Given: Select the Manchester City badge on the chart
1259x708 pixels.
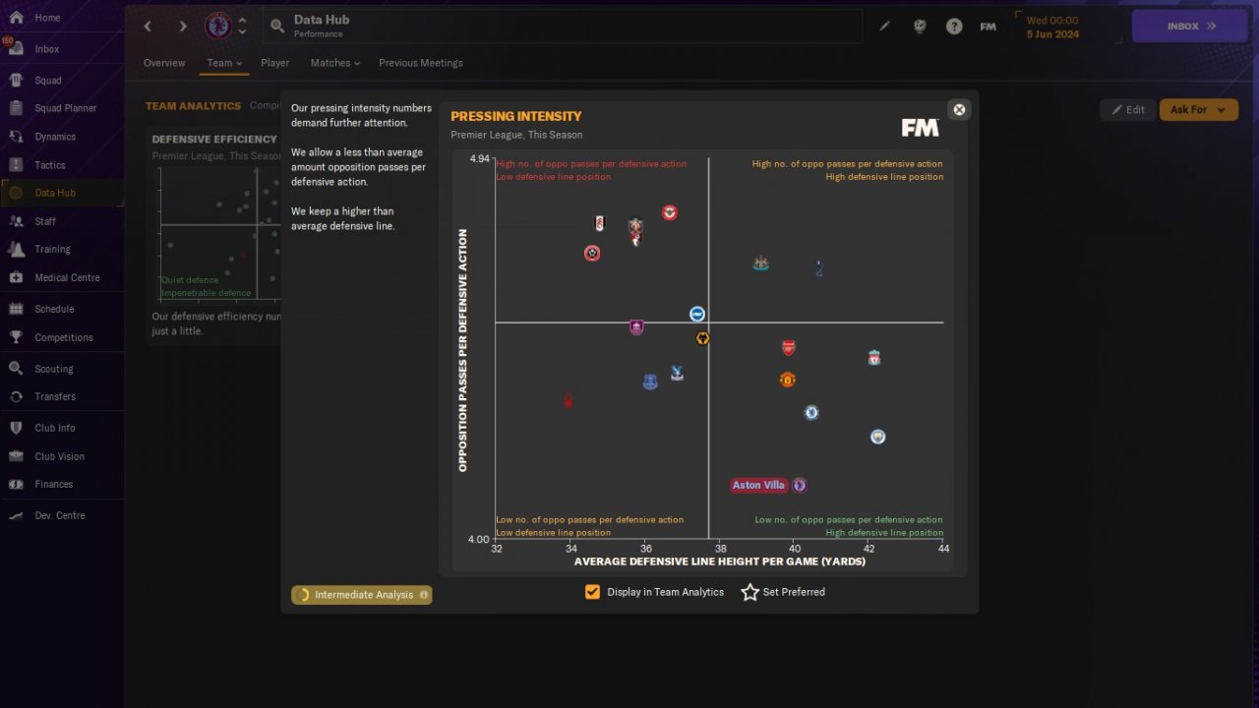Looking at the screenshot, I should click(878, 437).
